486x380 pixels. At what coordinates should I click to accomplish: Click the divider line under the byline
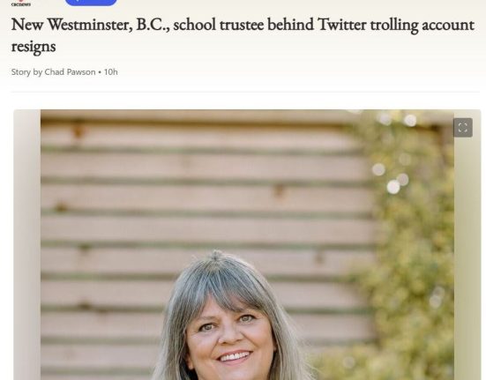click(245, 92)
